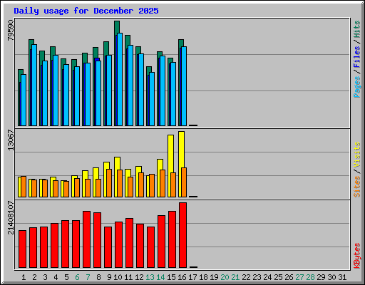365x285 pixels.
Task: Click the red KBytes bar for day 16
Action: tap(182, 235)
